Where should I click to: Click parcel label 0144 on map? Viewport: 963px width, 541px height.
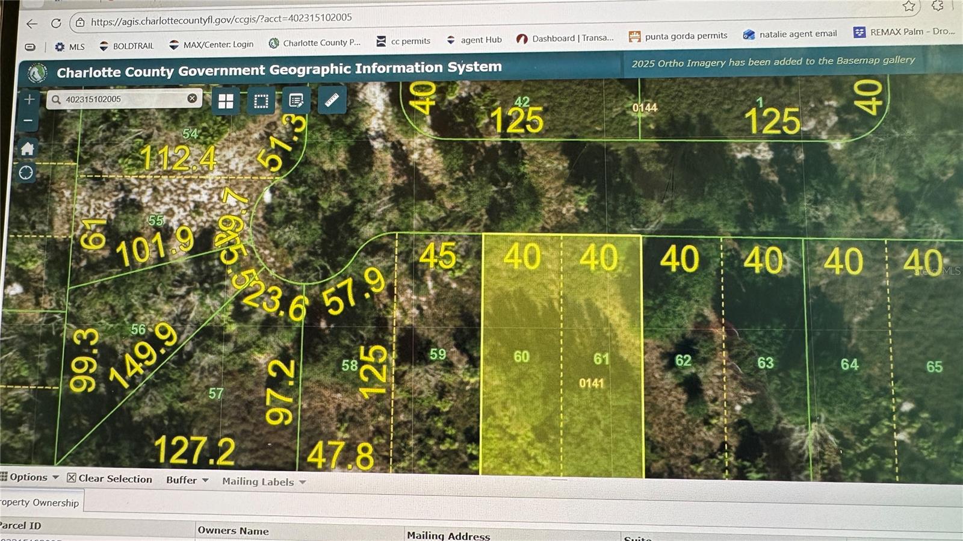click(645, 108)
